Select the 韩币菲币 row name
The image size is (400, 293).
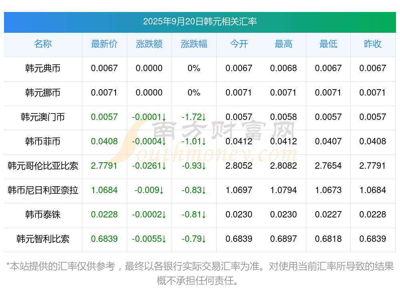(43, 141)
